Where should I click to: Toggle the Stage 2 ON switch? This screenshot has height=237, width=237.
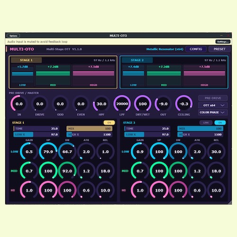click(x=220, y=123)
